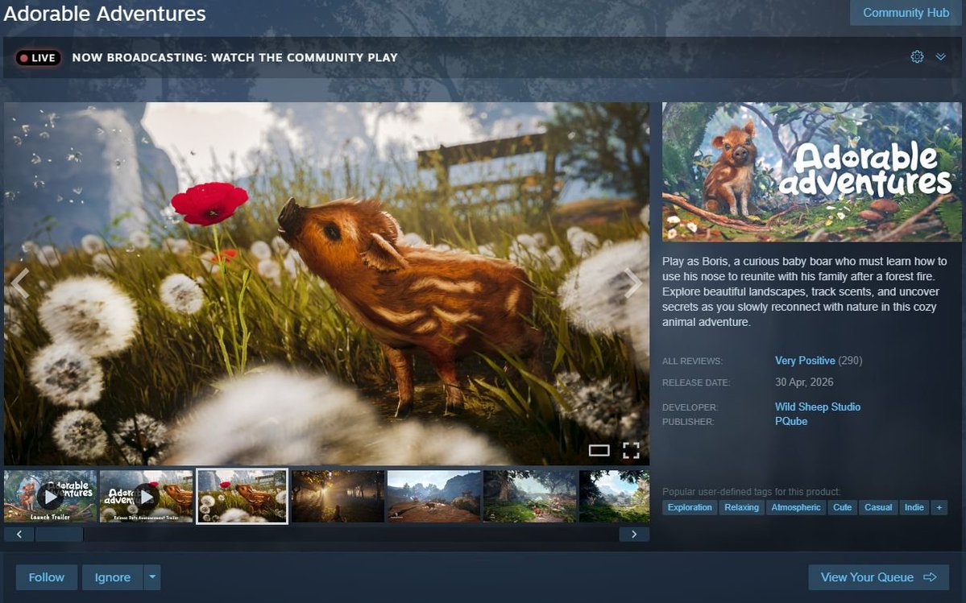Open the screenshot in fullscreen mode
The width and height of the screenshot is (966, 603).
pyautogui.click(x=631, y=450)
